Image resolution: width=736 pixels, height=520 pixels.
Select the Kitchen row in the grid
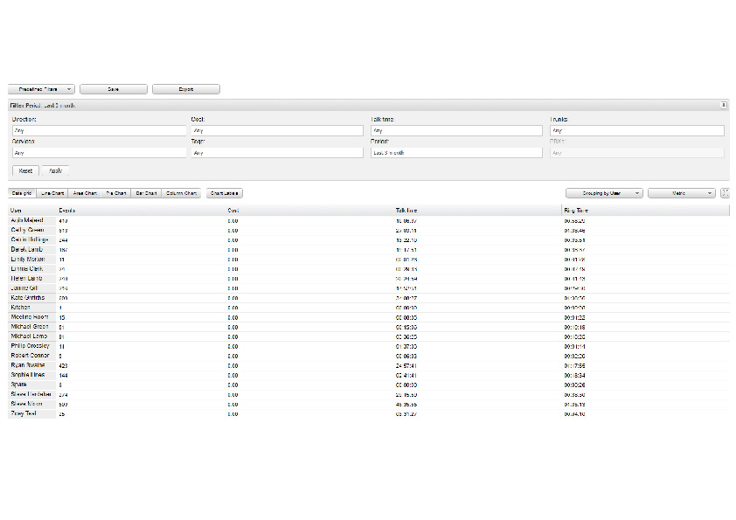pyautogui.click(x=20, y=308)
